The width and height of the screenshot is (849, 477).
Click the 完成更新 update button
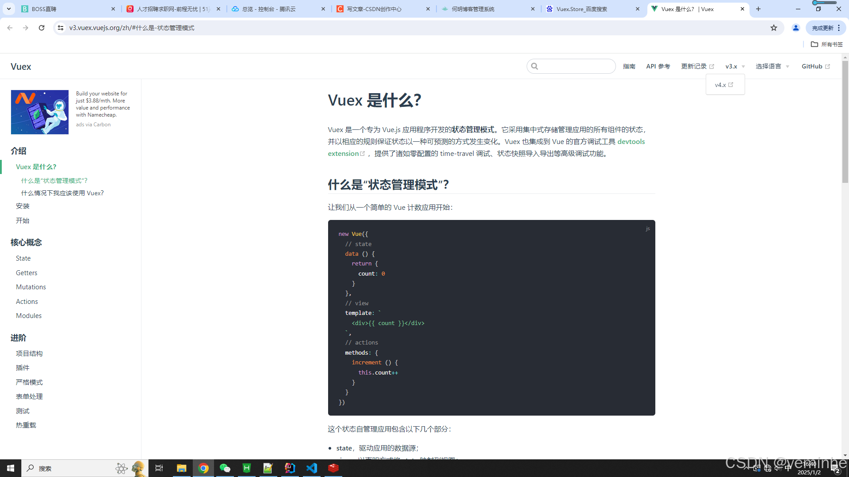point(822,28)
